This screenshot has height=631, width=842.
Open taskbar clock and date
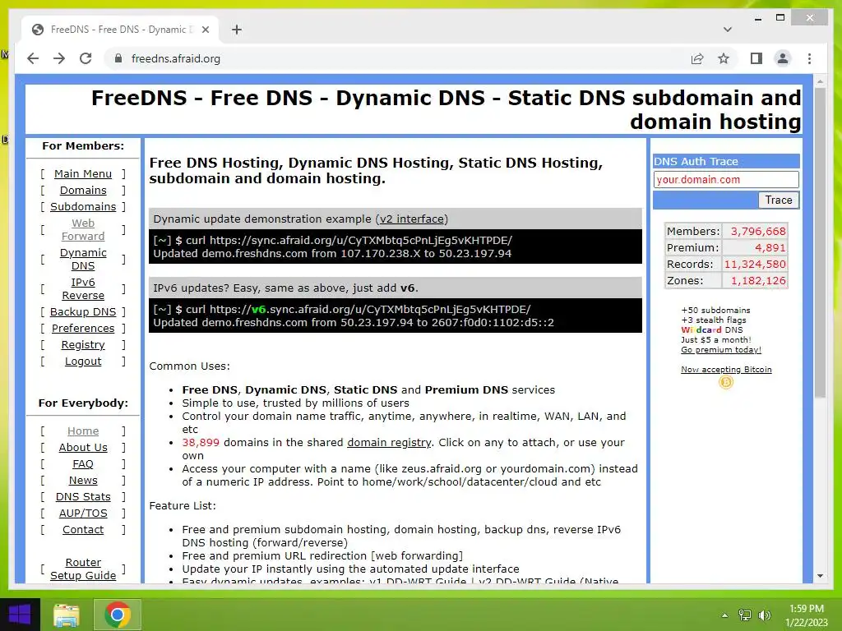click(807, 615)
